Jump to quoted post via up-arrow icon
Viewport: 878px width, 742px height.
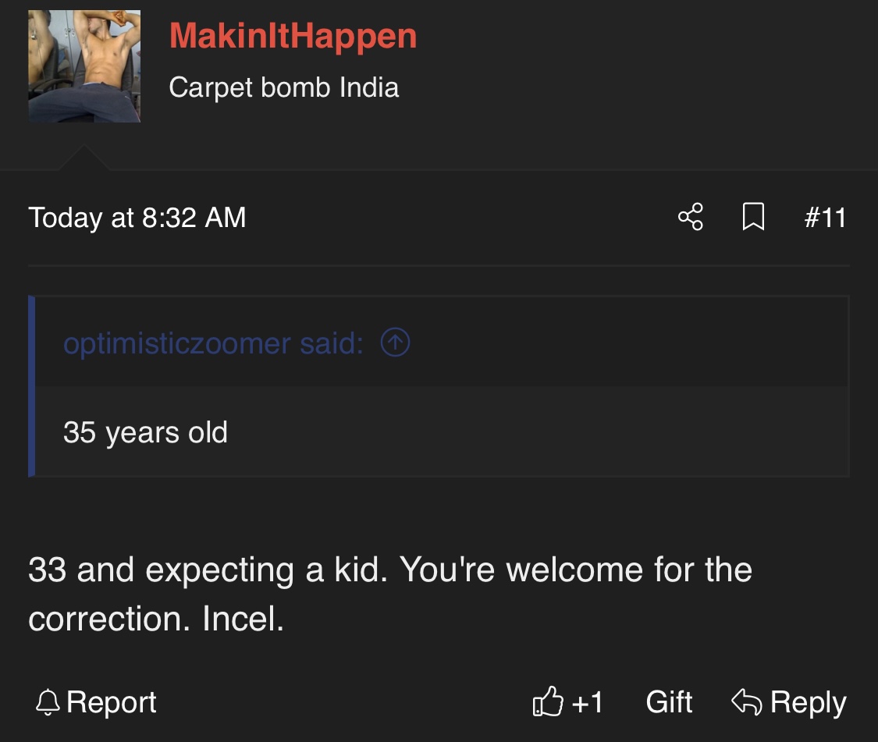click(x=395, y=343)
